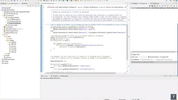Close the Breakpoints tab
The image size is (178, 100).
point(149,4)
